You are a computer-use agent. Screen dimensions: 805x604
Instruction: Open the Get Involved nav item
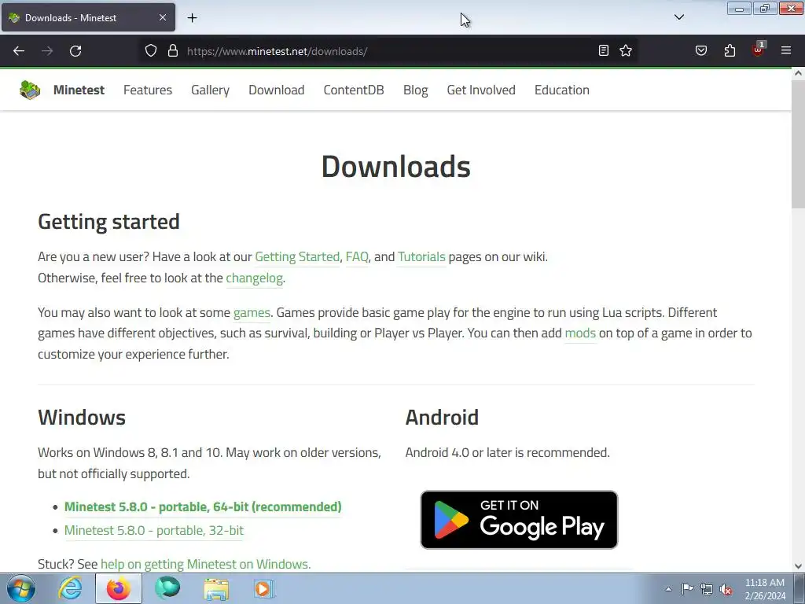[x=481, y=90]
